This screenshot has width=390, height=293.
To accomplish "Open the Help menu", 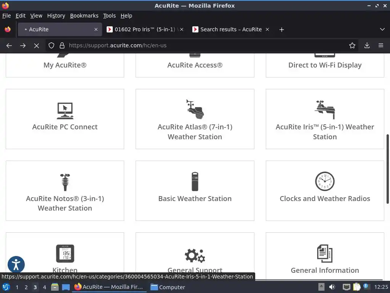I will [126, 16].
